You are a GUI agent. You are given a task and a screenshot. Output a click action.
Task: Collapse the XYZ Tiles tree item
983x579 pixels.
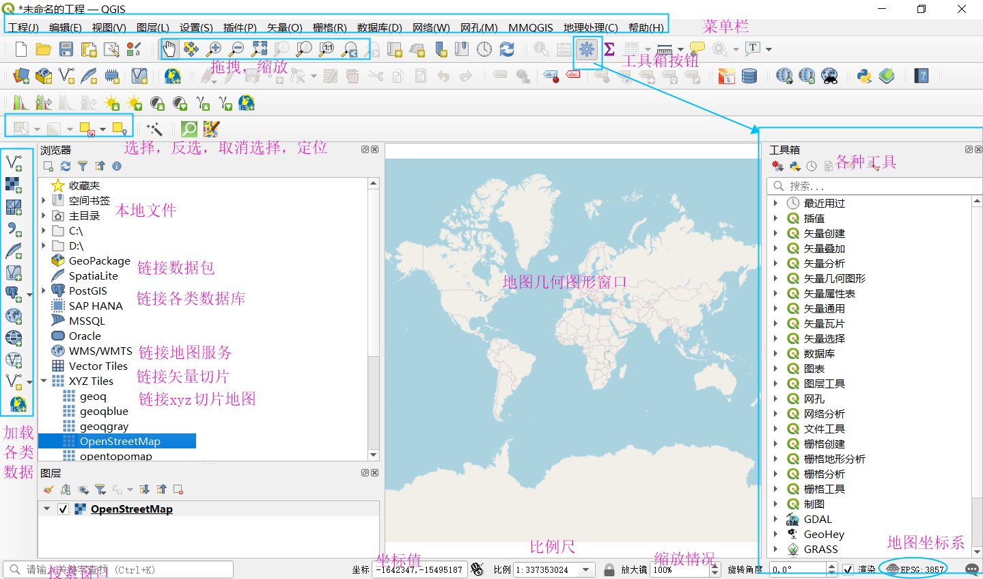click(44, 381)
